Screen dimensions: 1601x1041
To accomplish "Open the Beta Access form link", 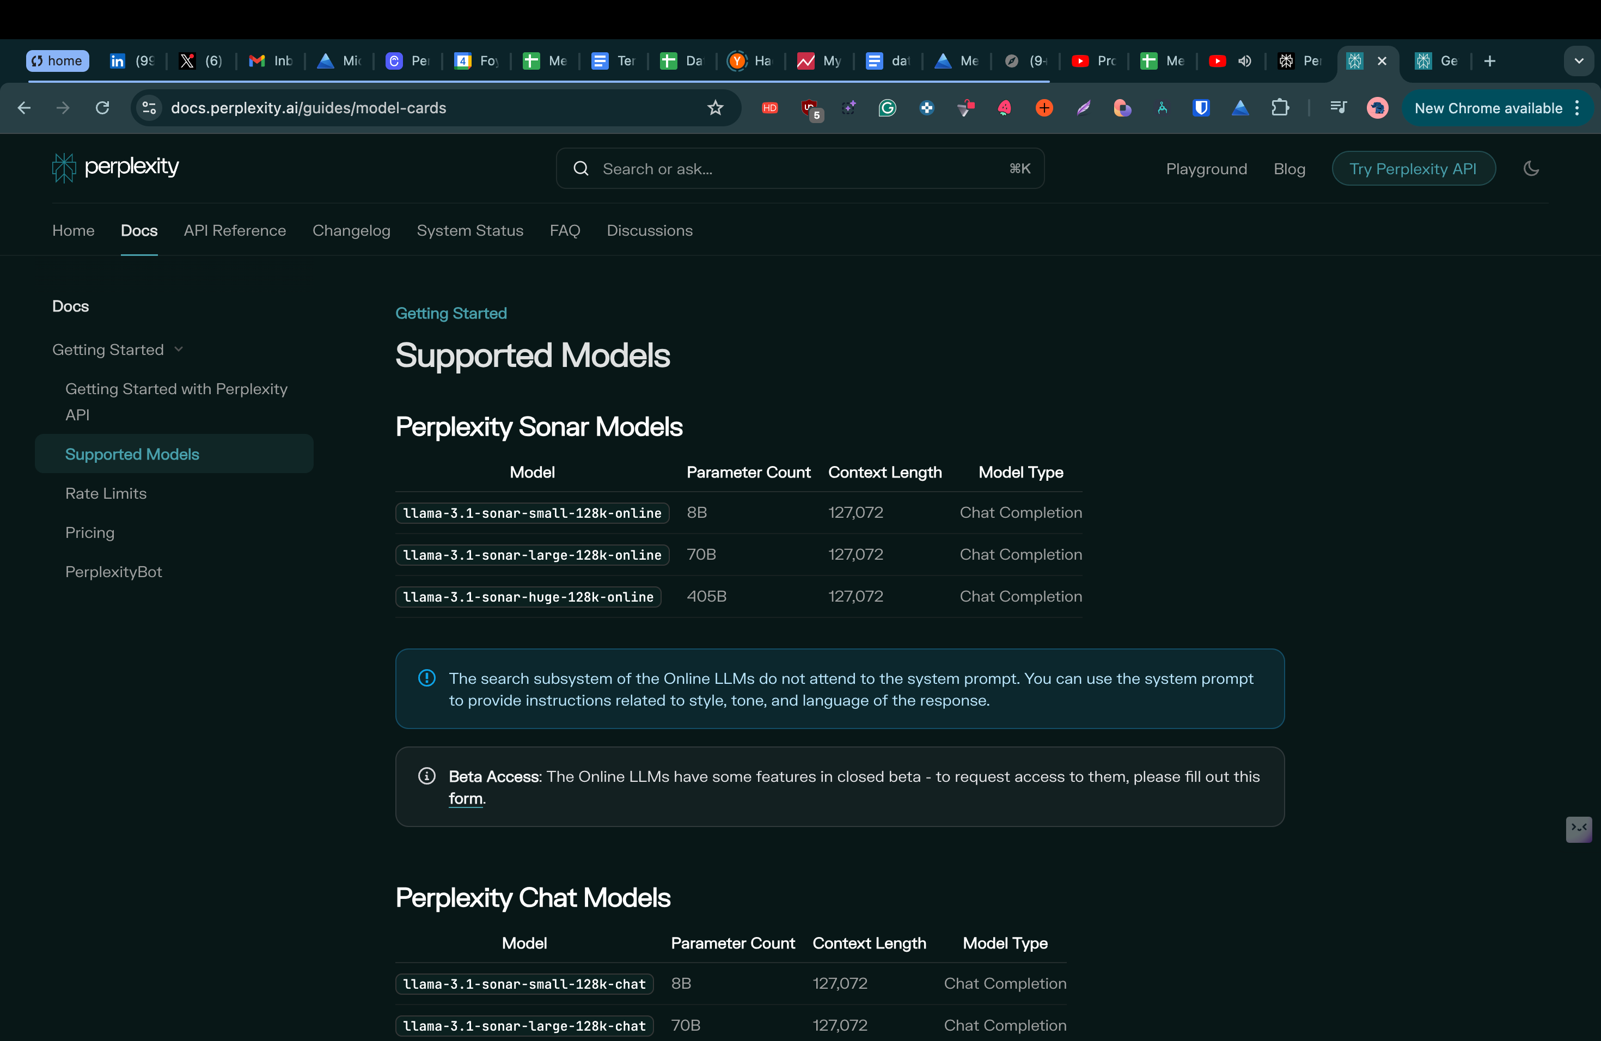I will click(466, 798).
